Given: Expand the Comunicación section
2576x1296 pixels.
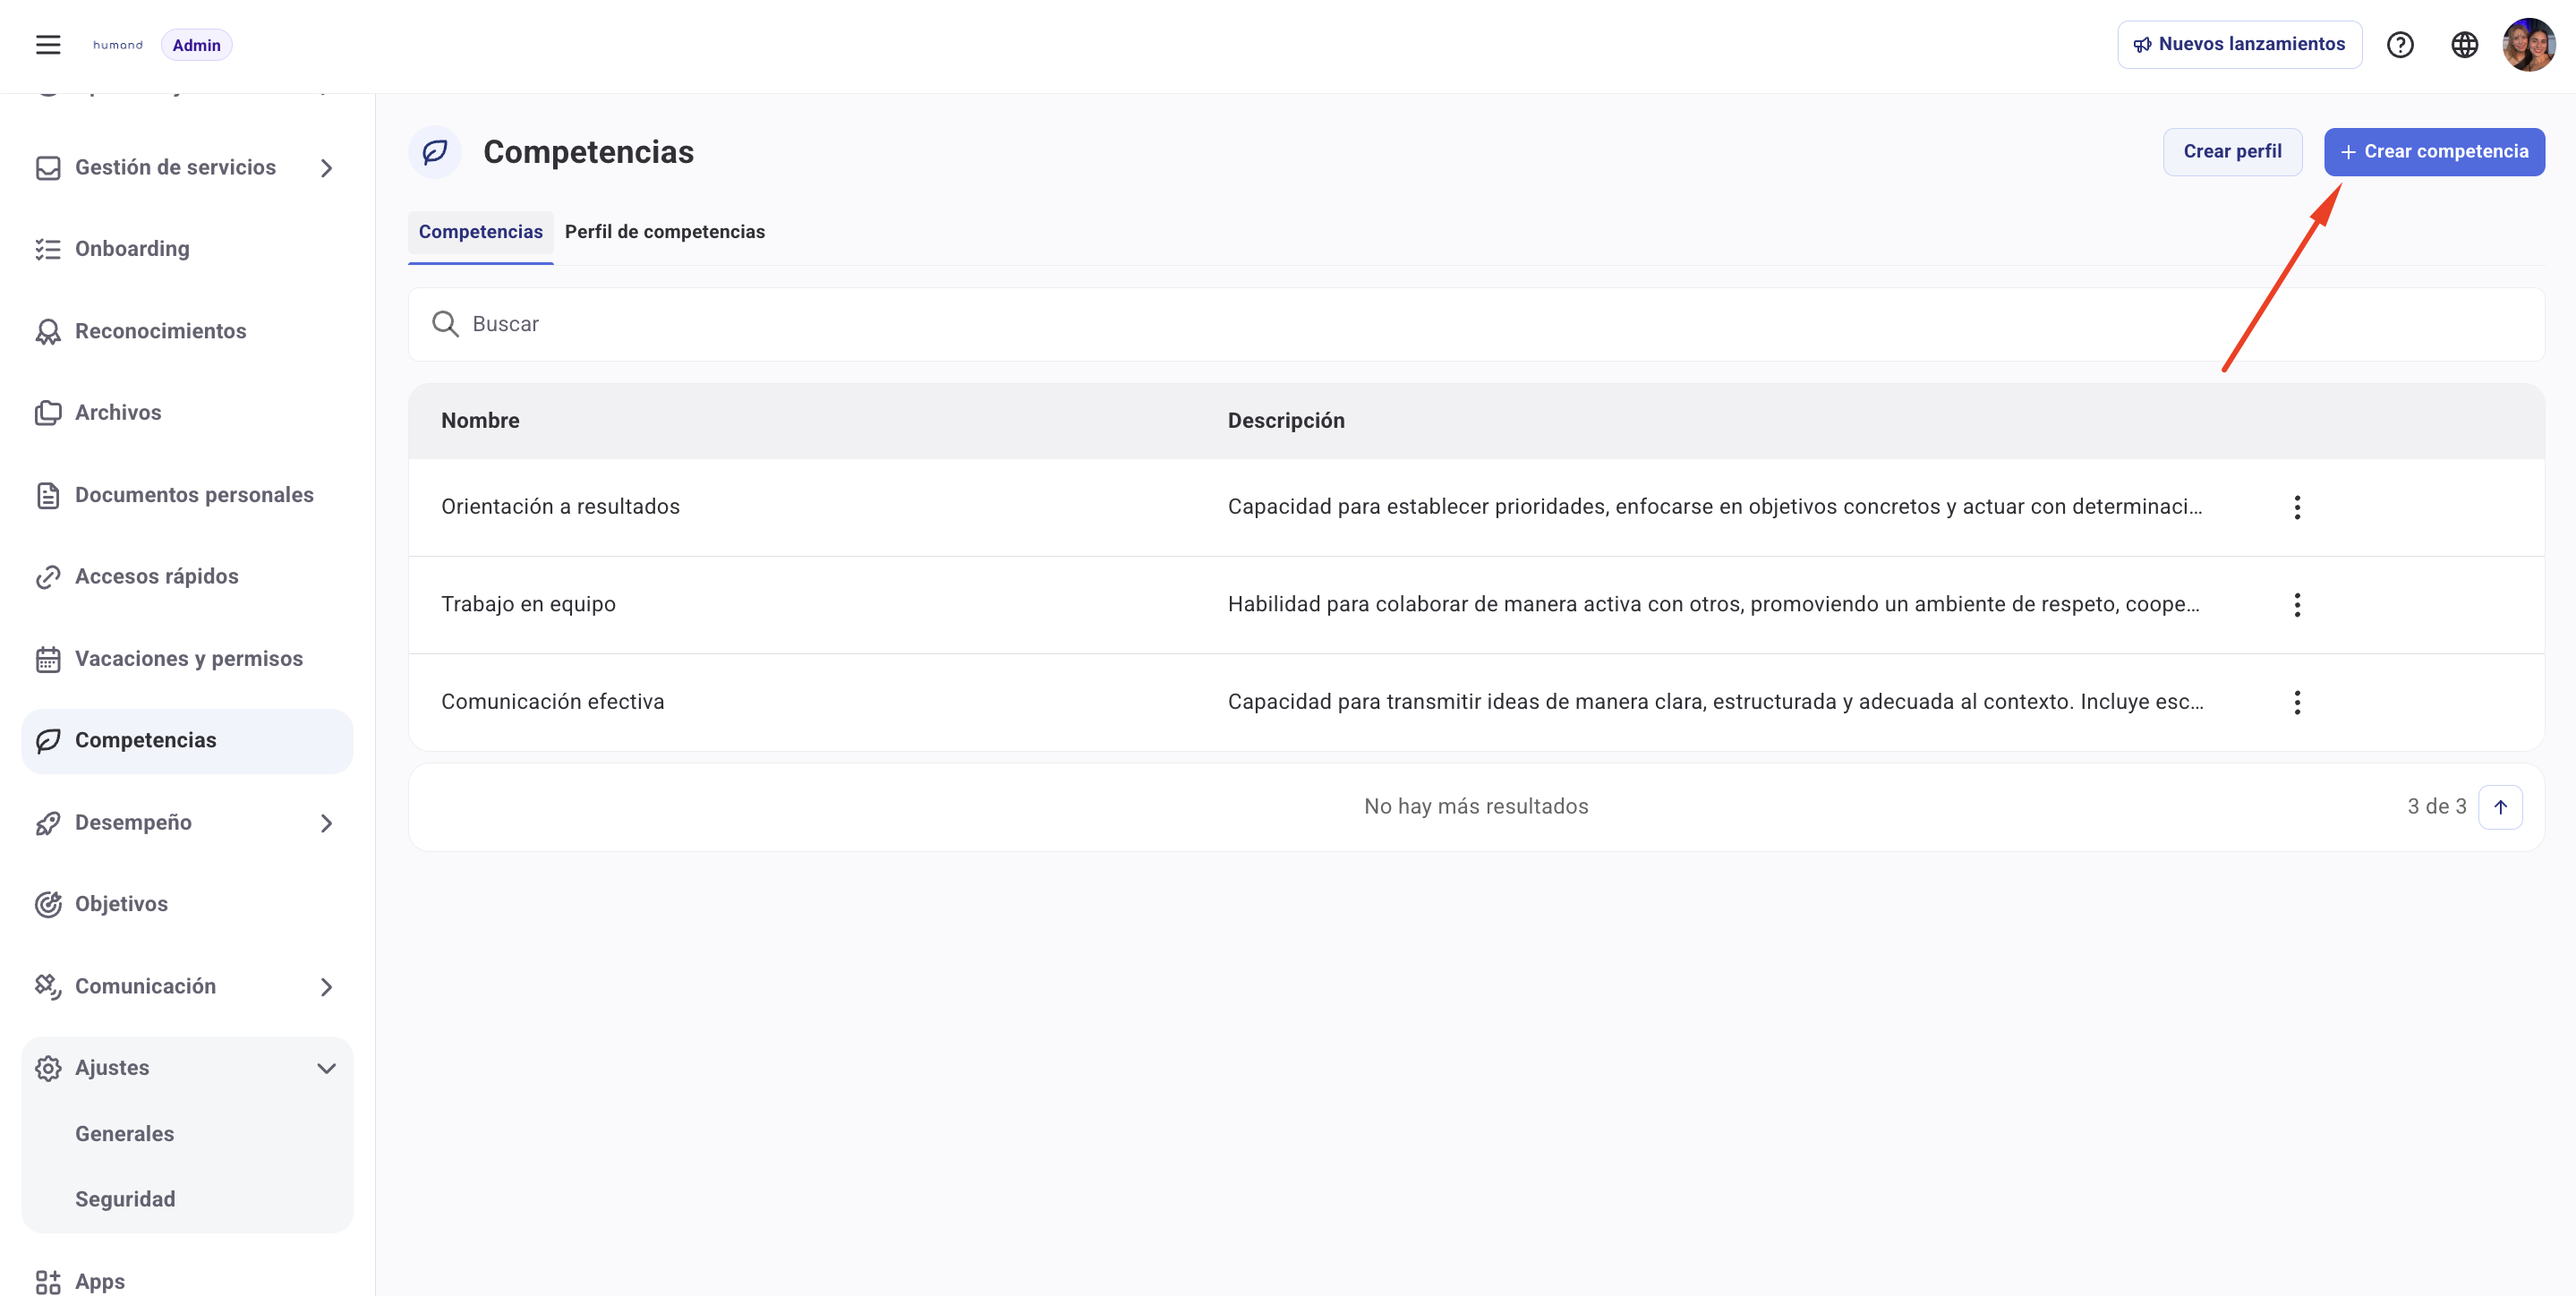Looking at the screenshot, I should click(x=326, y=986).
